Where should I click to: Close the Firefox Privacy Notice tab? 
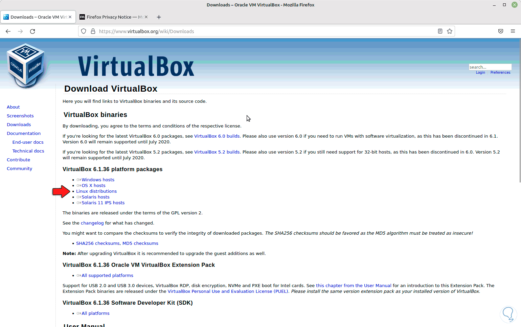click(146, 17)
